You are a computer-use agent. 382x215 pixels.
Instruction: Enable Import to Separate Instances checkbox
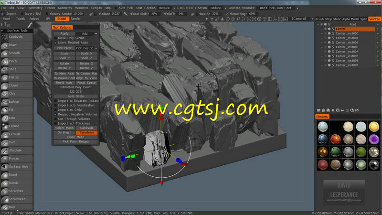[x=55, y=101]
